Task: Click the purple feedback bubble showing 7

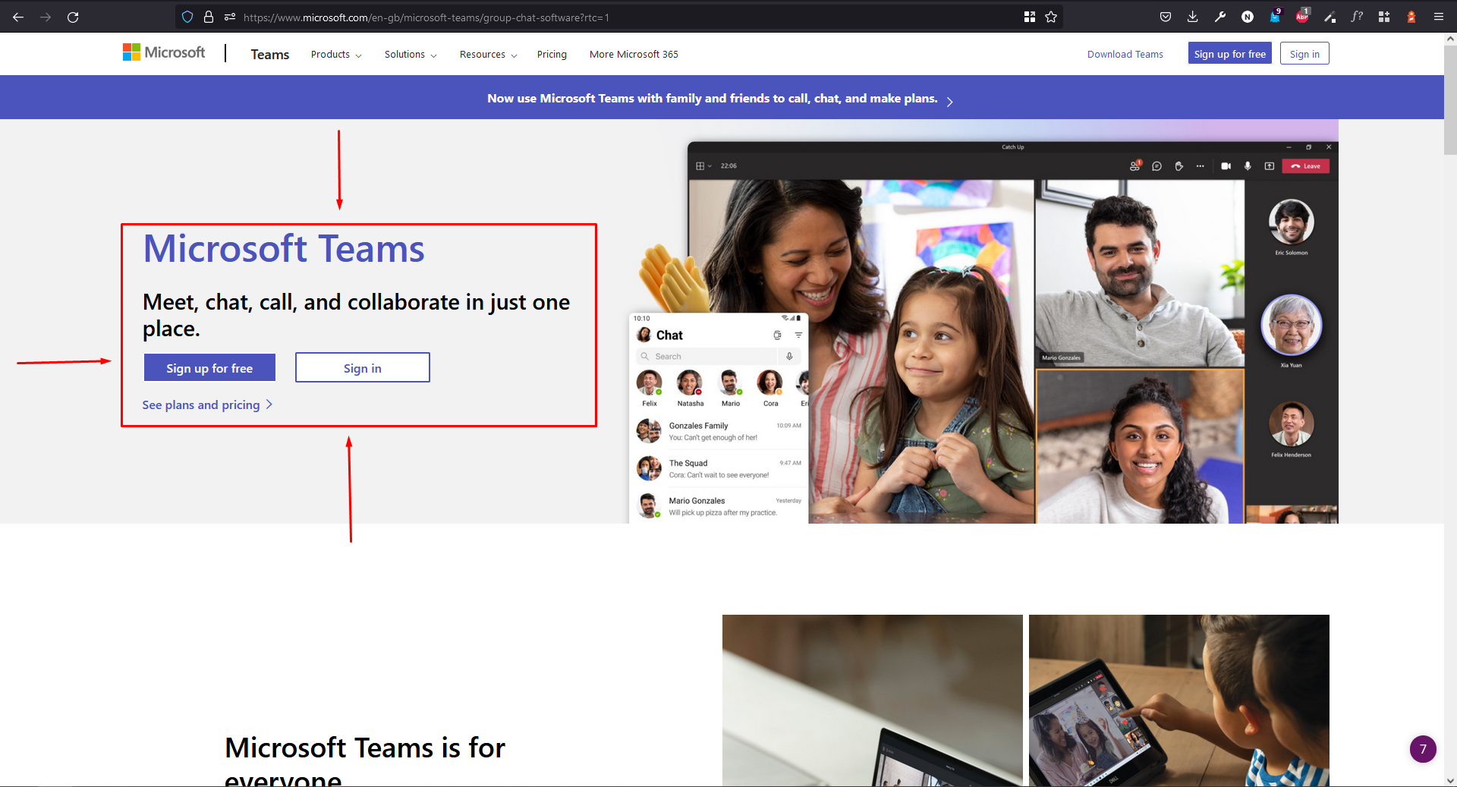Action: [1423, 749]
